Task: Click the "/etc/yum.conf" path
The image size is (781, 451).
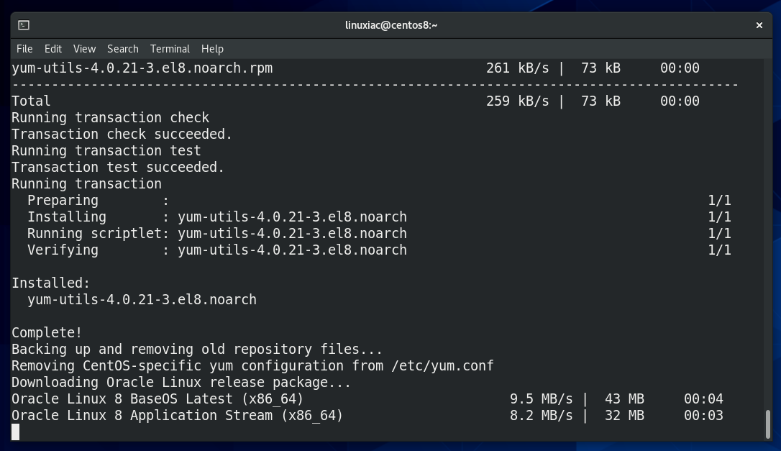Action: pyautogui.click(x=442, y=366)
